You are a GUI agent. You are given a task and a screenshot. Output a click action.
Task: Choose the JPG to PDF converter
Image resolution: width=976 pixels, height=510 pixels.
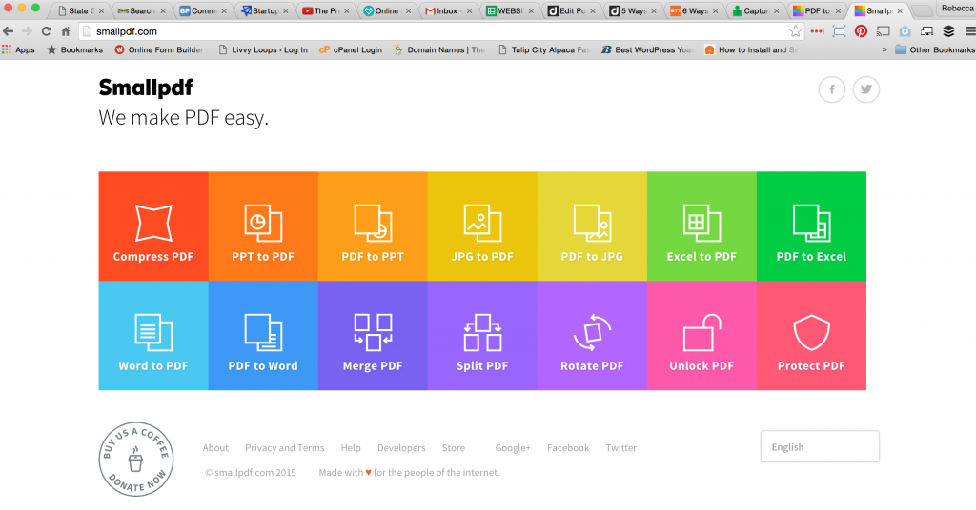482,226
